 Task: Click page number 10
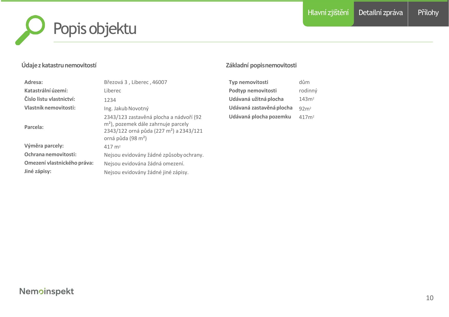[430, 298]
